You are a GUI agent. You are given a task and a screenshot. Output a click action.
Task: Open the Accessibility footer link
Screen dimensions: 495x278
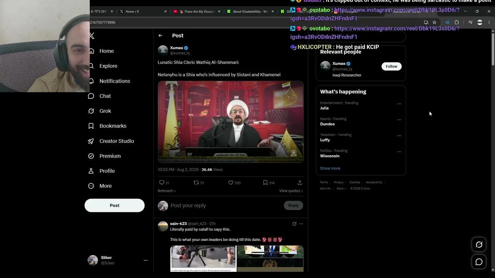[374, 182]
